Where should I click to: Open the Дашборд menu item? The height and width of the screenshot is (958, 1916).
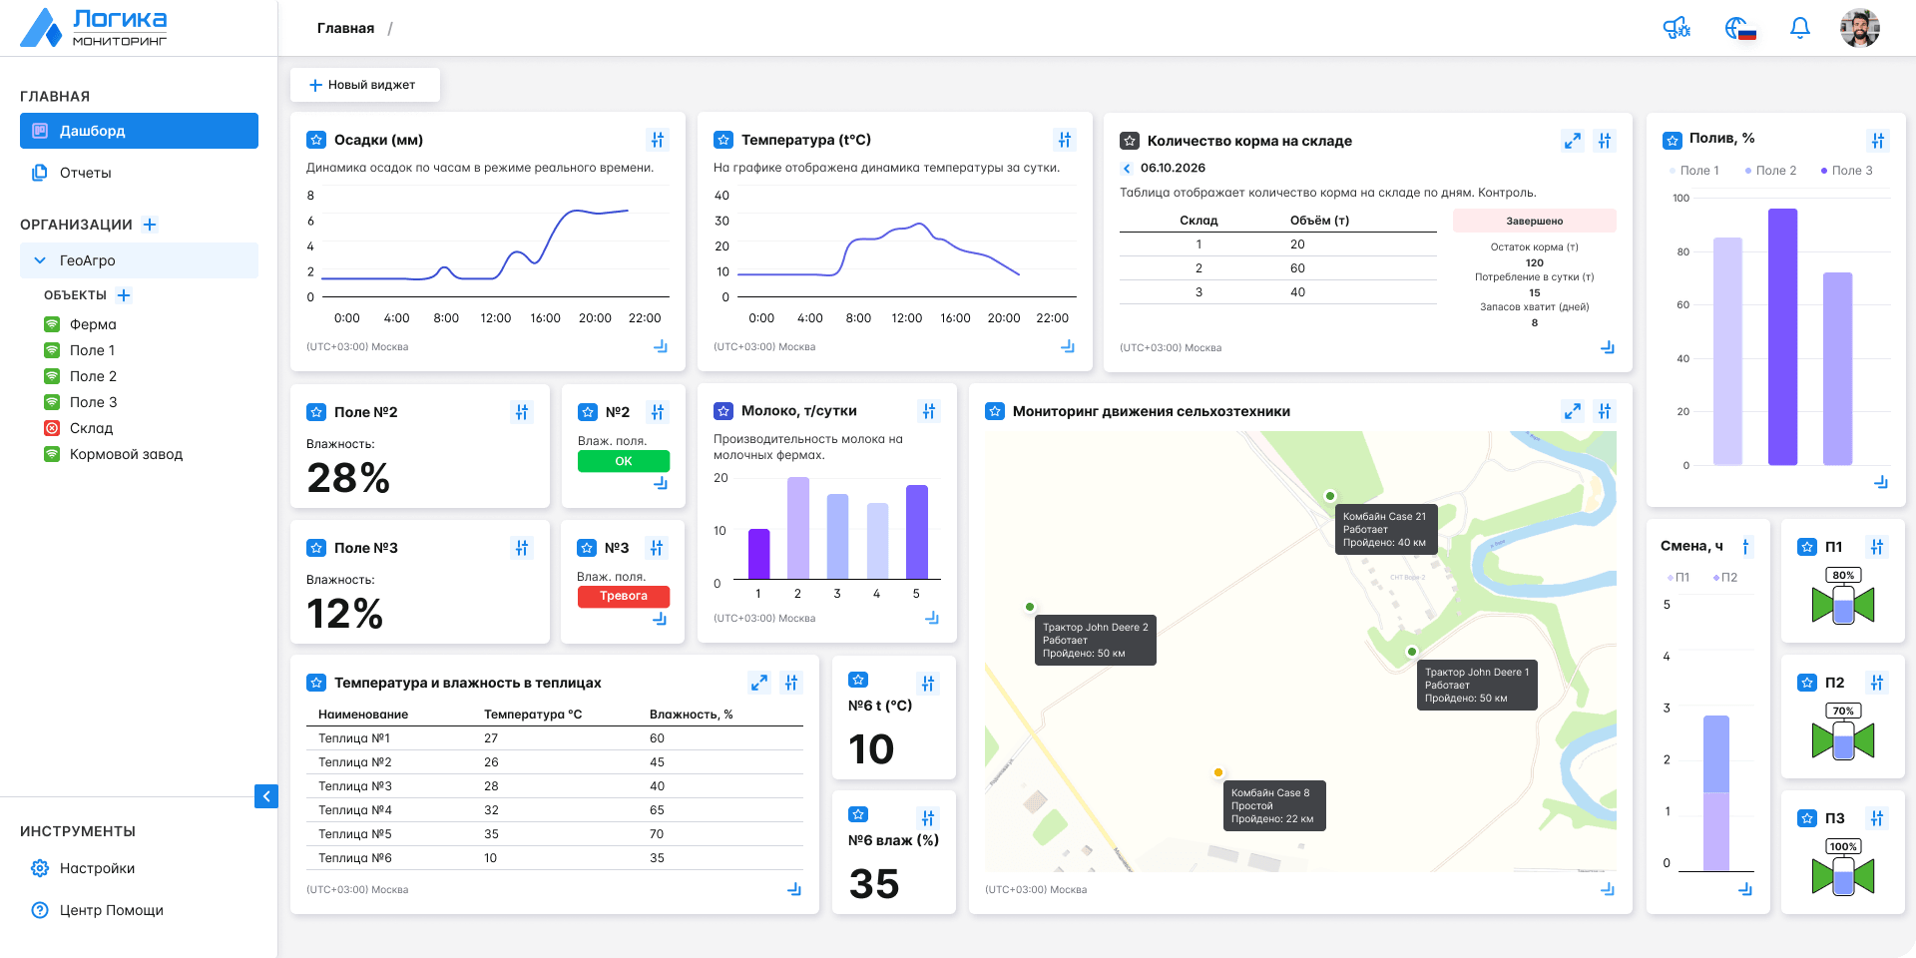tap(139, 131)
